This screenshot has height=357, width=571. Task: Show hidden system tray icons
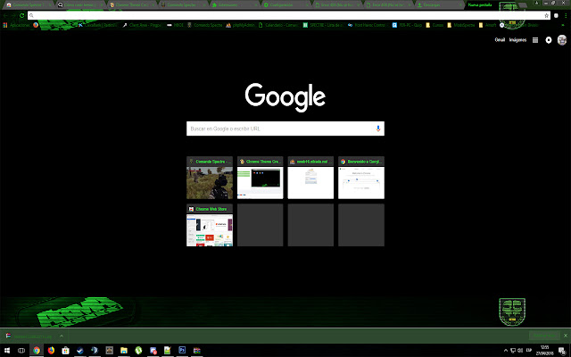(x=506, y=351)
